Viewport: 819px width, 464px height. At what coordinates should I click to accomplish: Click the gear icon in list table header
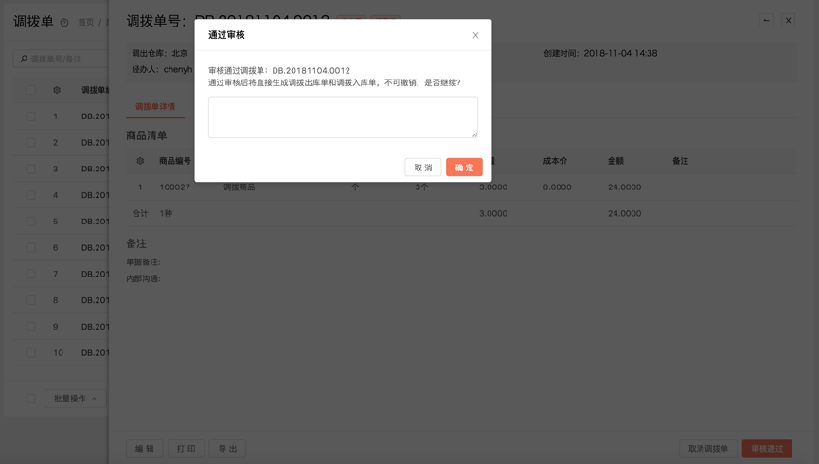click(57, 91)
